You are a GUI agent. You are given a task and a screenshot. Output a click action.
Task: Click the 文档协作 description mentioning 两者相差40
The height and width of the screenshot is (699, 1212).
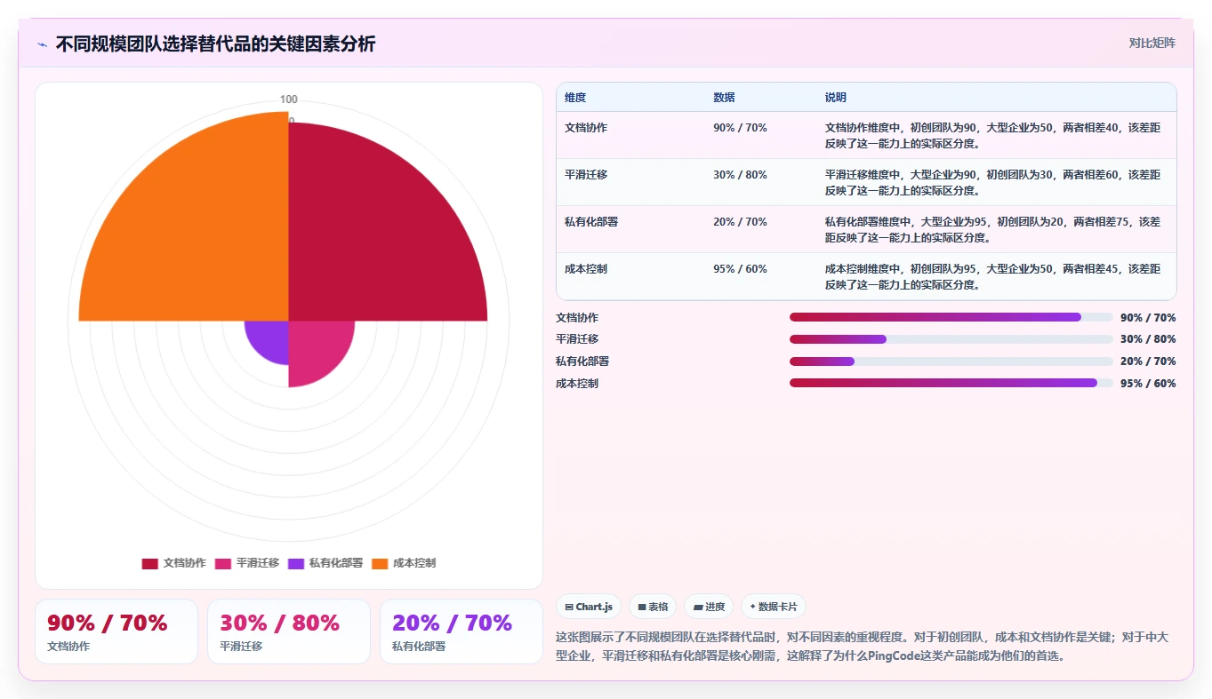tap(992, 135)
